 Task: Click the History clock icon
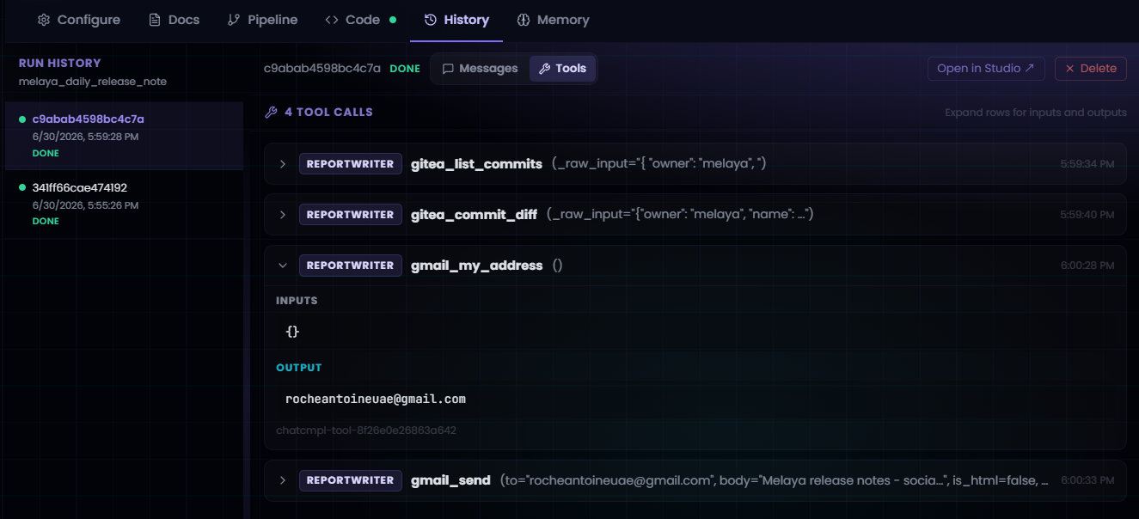(x=431, y=20)
